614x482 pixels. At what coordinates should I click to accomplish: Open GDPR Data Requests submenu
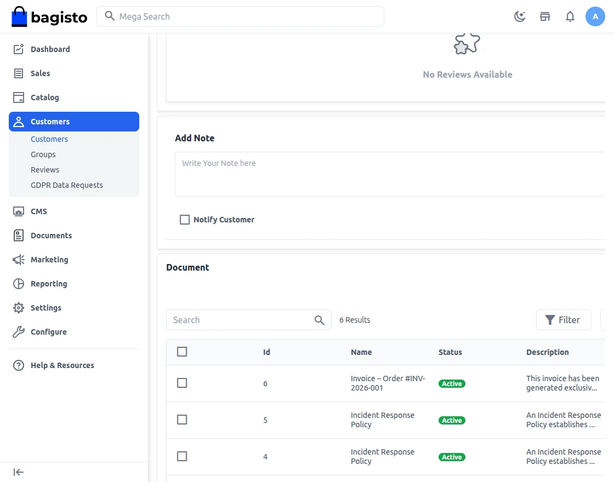pyautogui.click(x=67, y=185)
